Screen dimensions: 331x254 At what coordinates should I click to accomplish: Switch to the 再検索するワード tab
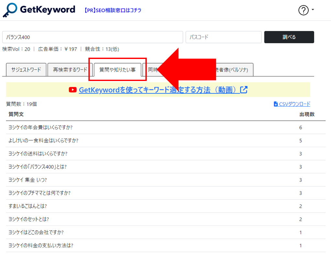pyautogui.click(x=70, y=70)
